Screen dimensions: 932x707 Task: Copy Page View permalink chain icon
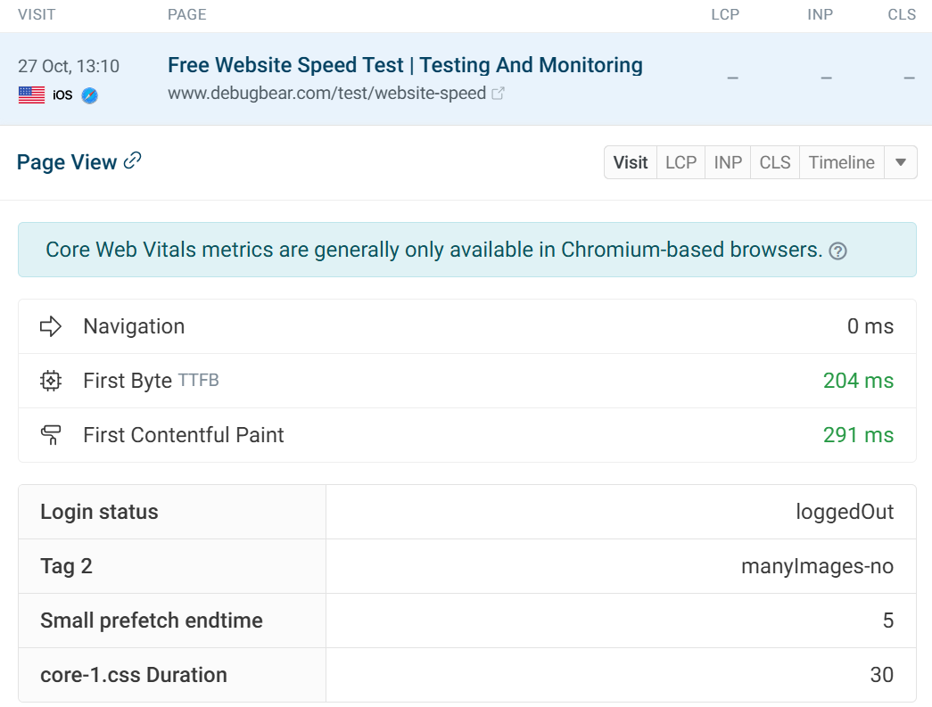click(x=133, y=160)
